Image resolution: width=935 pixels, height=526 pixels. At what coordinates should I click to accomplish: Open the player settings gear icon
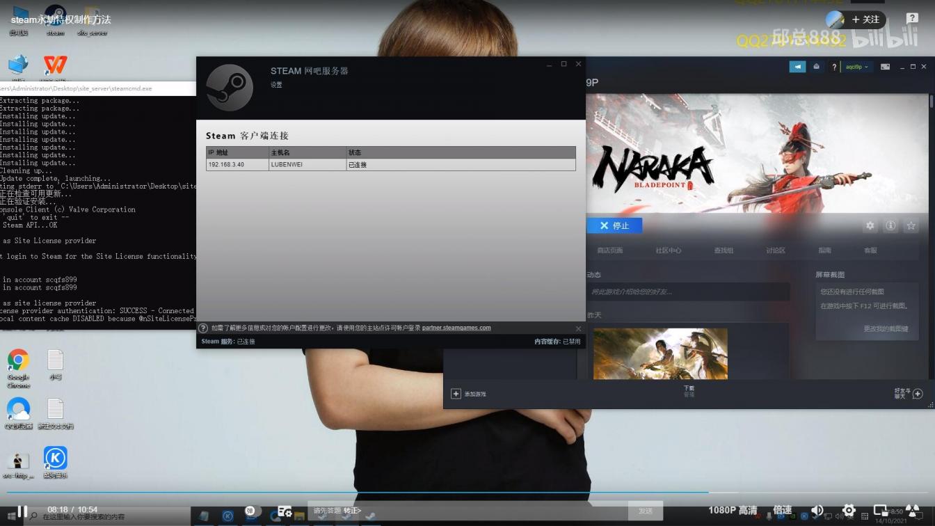click(849, 511)
